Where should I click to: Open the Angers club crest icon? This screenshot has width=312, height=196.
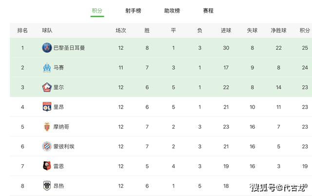tap(47, 186)
